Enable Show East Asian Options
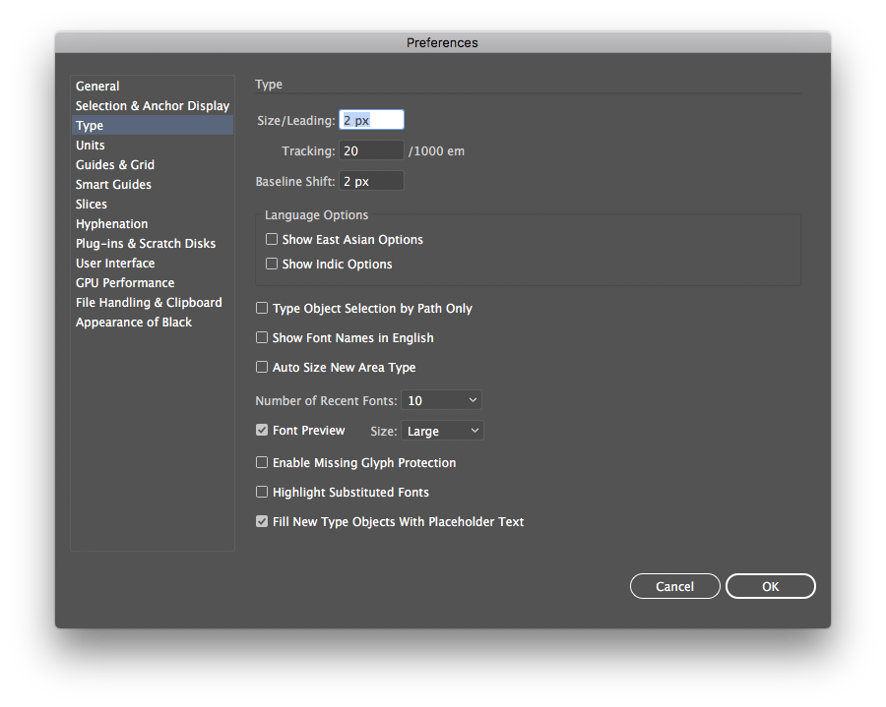 (x=272, y=240)
